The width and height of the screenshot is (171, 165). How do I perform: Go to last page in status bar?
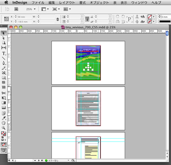click(x=42, y=160)
